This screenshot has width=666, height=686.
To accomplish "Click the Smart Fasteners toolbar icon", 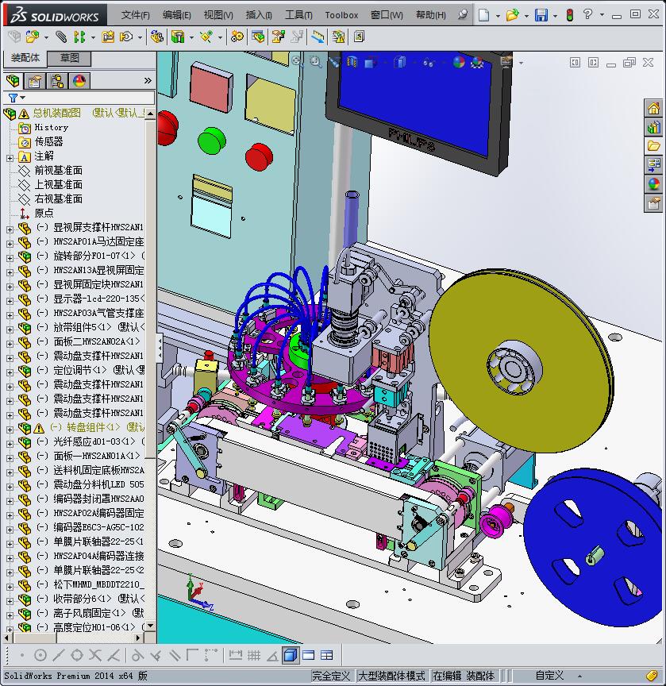I will tap(108, 37).
